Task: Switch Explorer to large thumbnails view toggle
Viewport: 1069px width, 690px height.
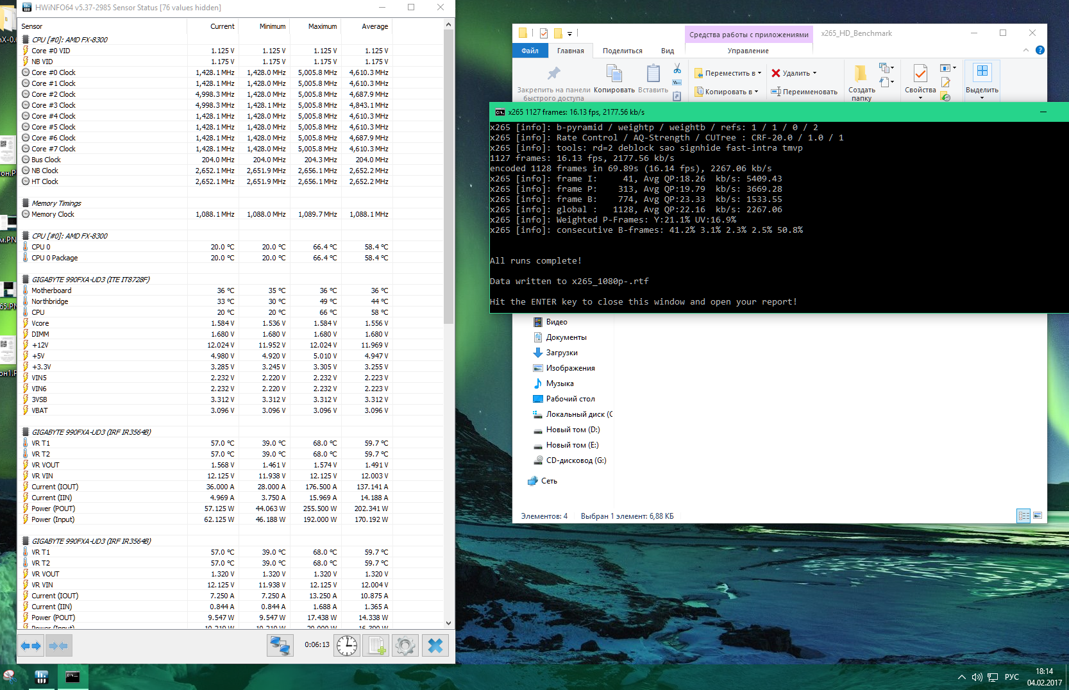Action: coord(1038,516)
